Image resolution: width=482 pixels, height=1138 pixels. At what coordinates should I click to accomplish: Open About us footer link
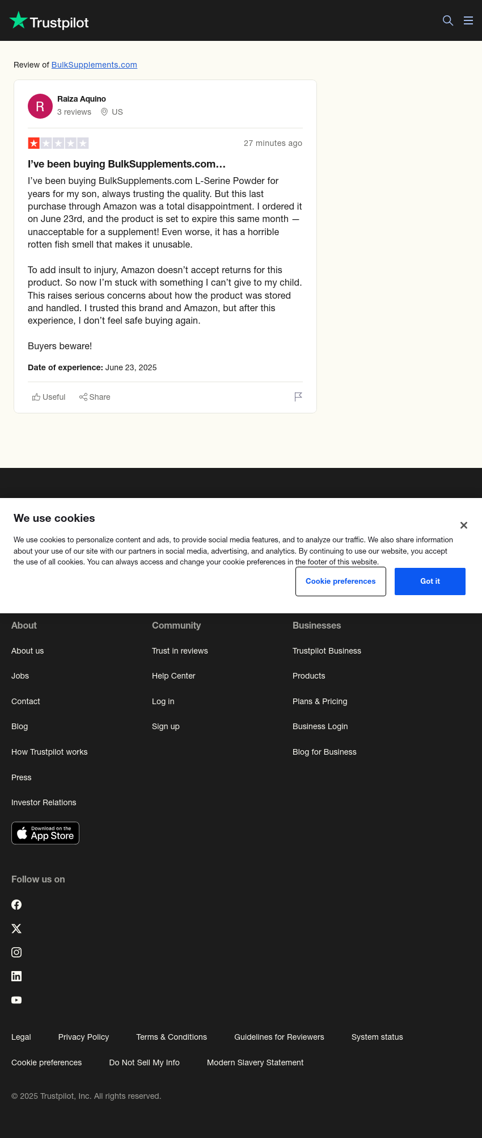pyautogui.click(x=27, y=651)
